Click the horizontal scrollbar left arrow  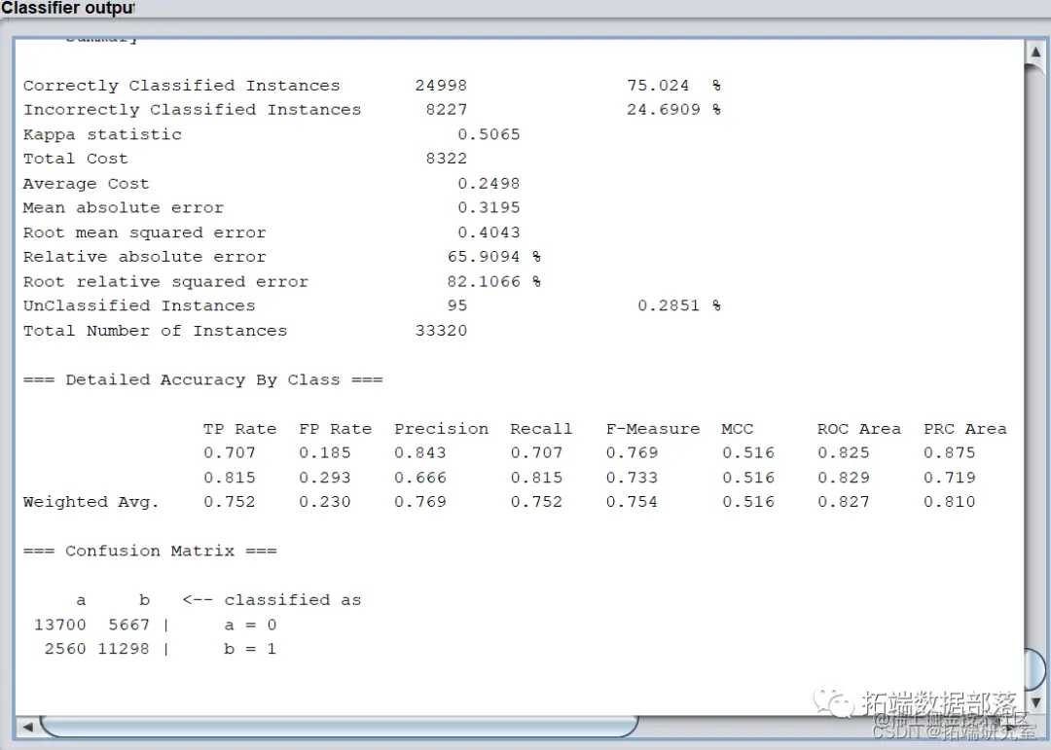[27, 727]
